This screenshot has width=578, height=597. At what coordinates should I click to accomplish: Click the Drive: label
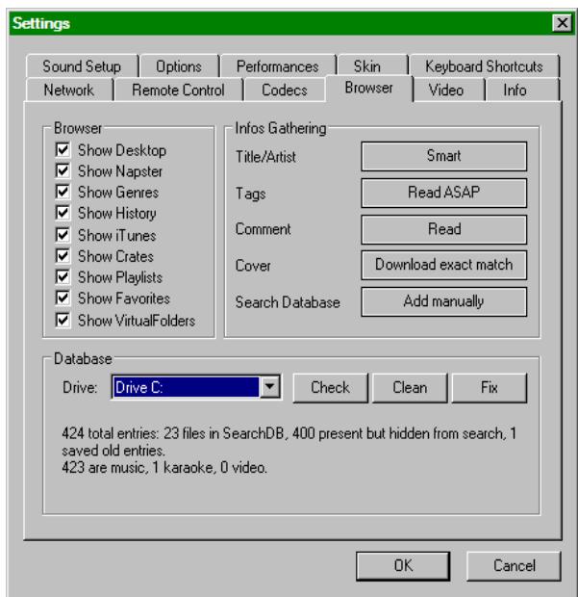click(x=80, y=388)
